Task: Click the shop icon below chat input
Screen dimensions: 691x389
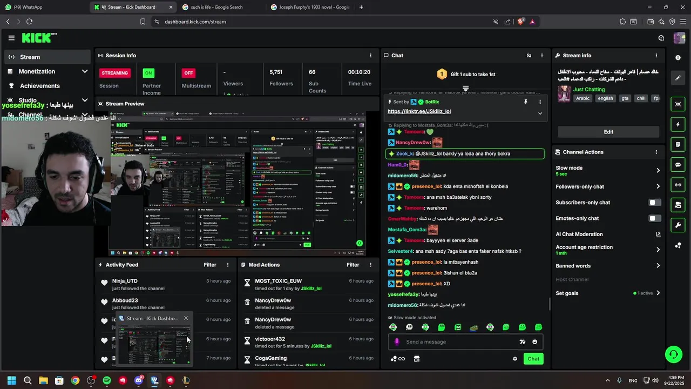Action: pos(416,359)
